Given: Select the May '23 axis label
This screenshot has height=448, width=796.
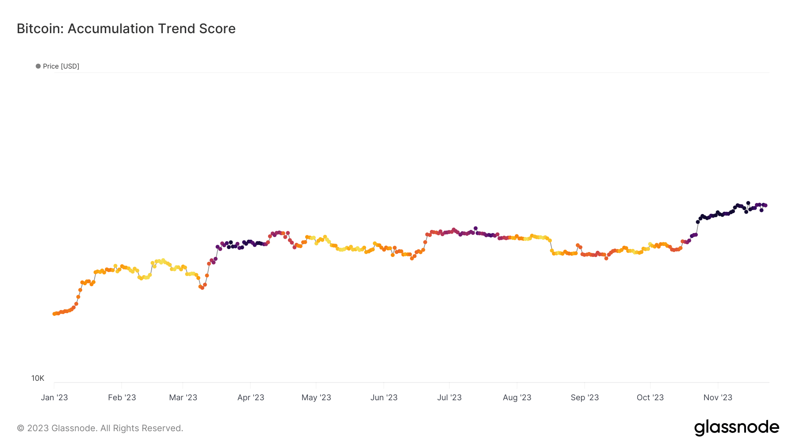Looking at the screenshot, I should (316, 398).
